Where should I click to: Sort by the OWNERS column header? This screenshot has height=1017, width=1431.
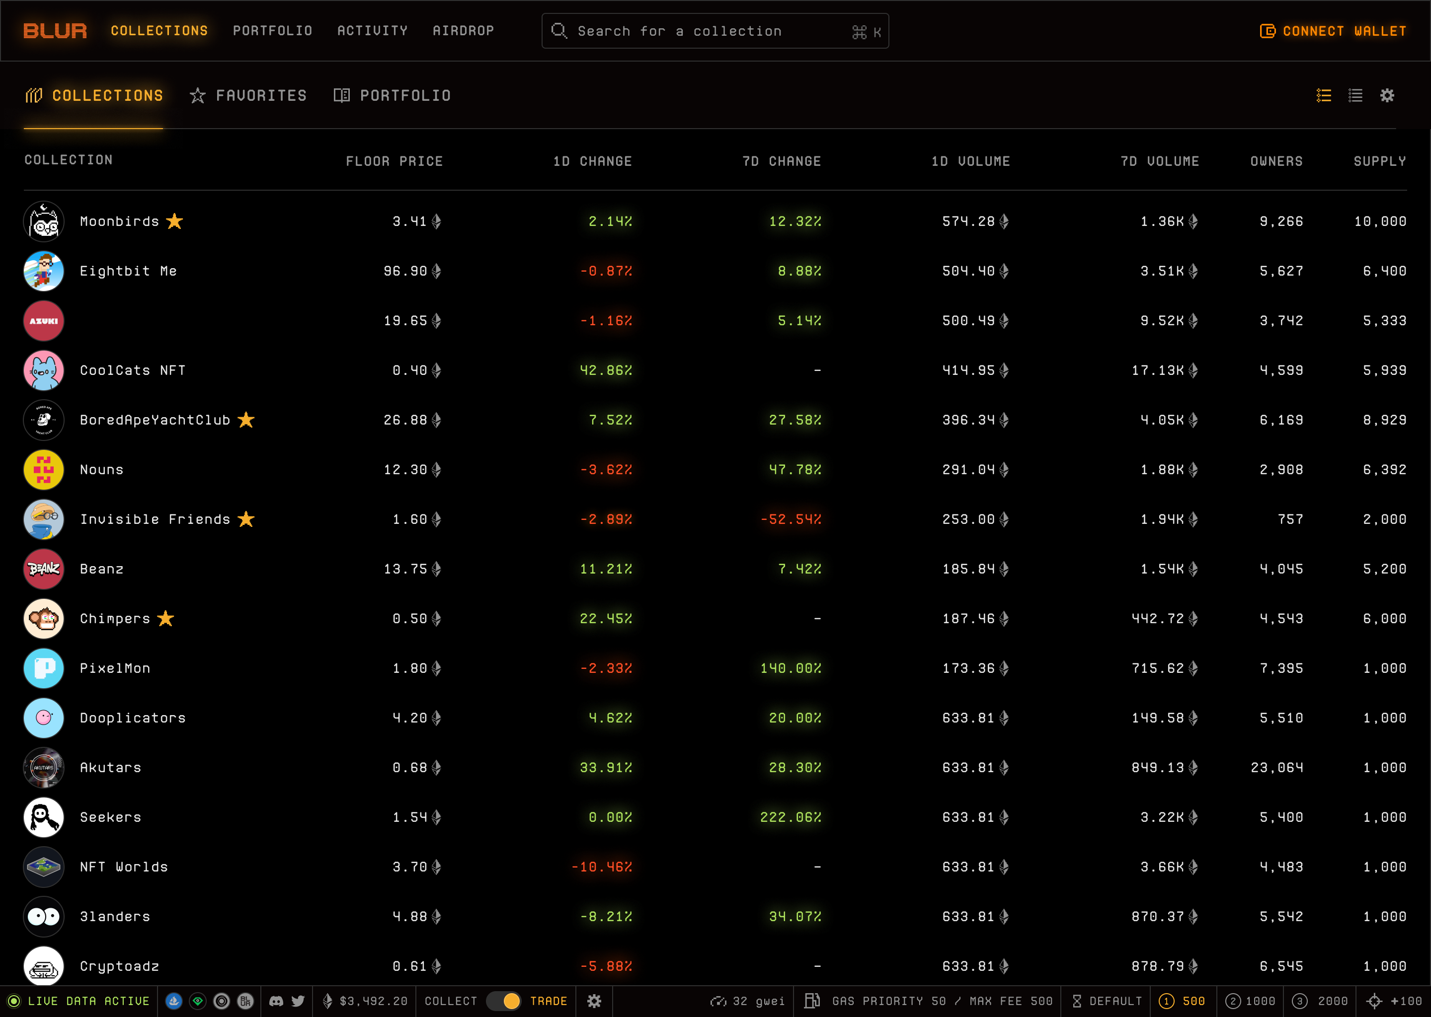(x=1276, y=161)
